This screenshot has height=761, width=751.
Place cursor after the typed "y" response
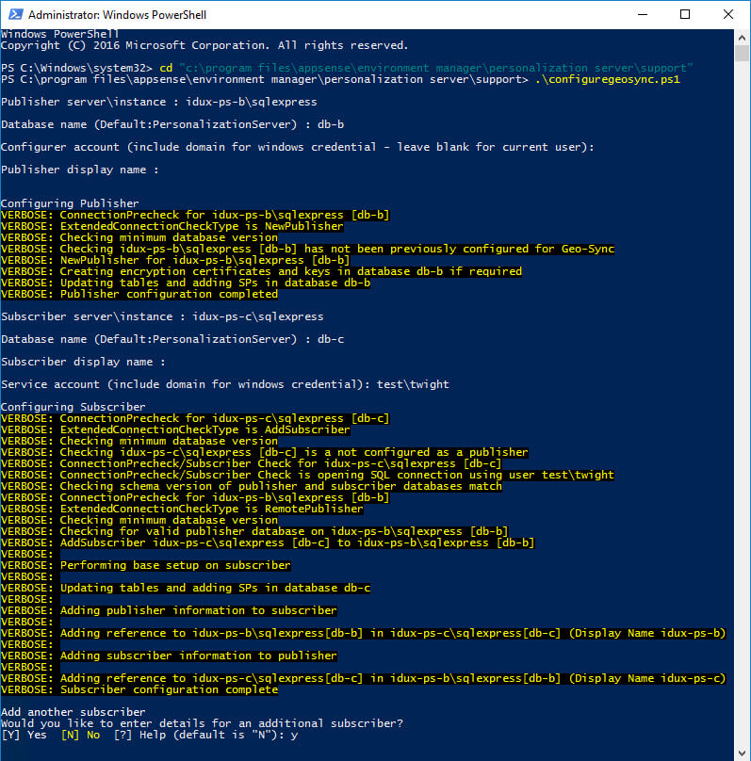pos(301,735)
